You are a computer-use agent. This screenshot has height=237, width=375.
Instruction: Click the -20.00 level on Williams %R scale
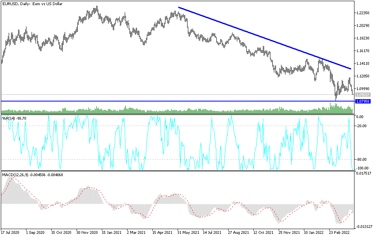(361, 126)
